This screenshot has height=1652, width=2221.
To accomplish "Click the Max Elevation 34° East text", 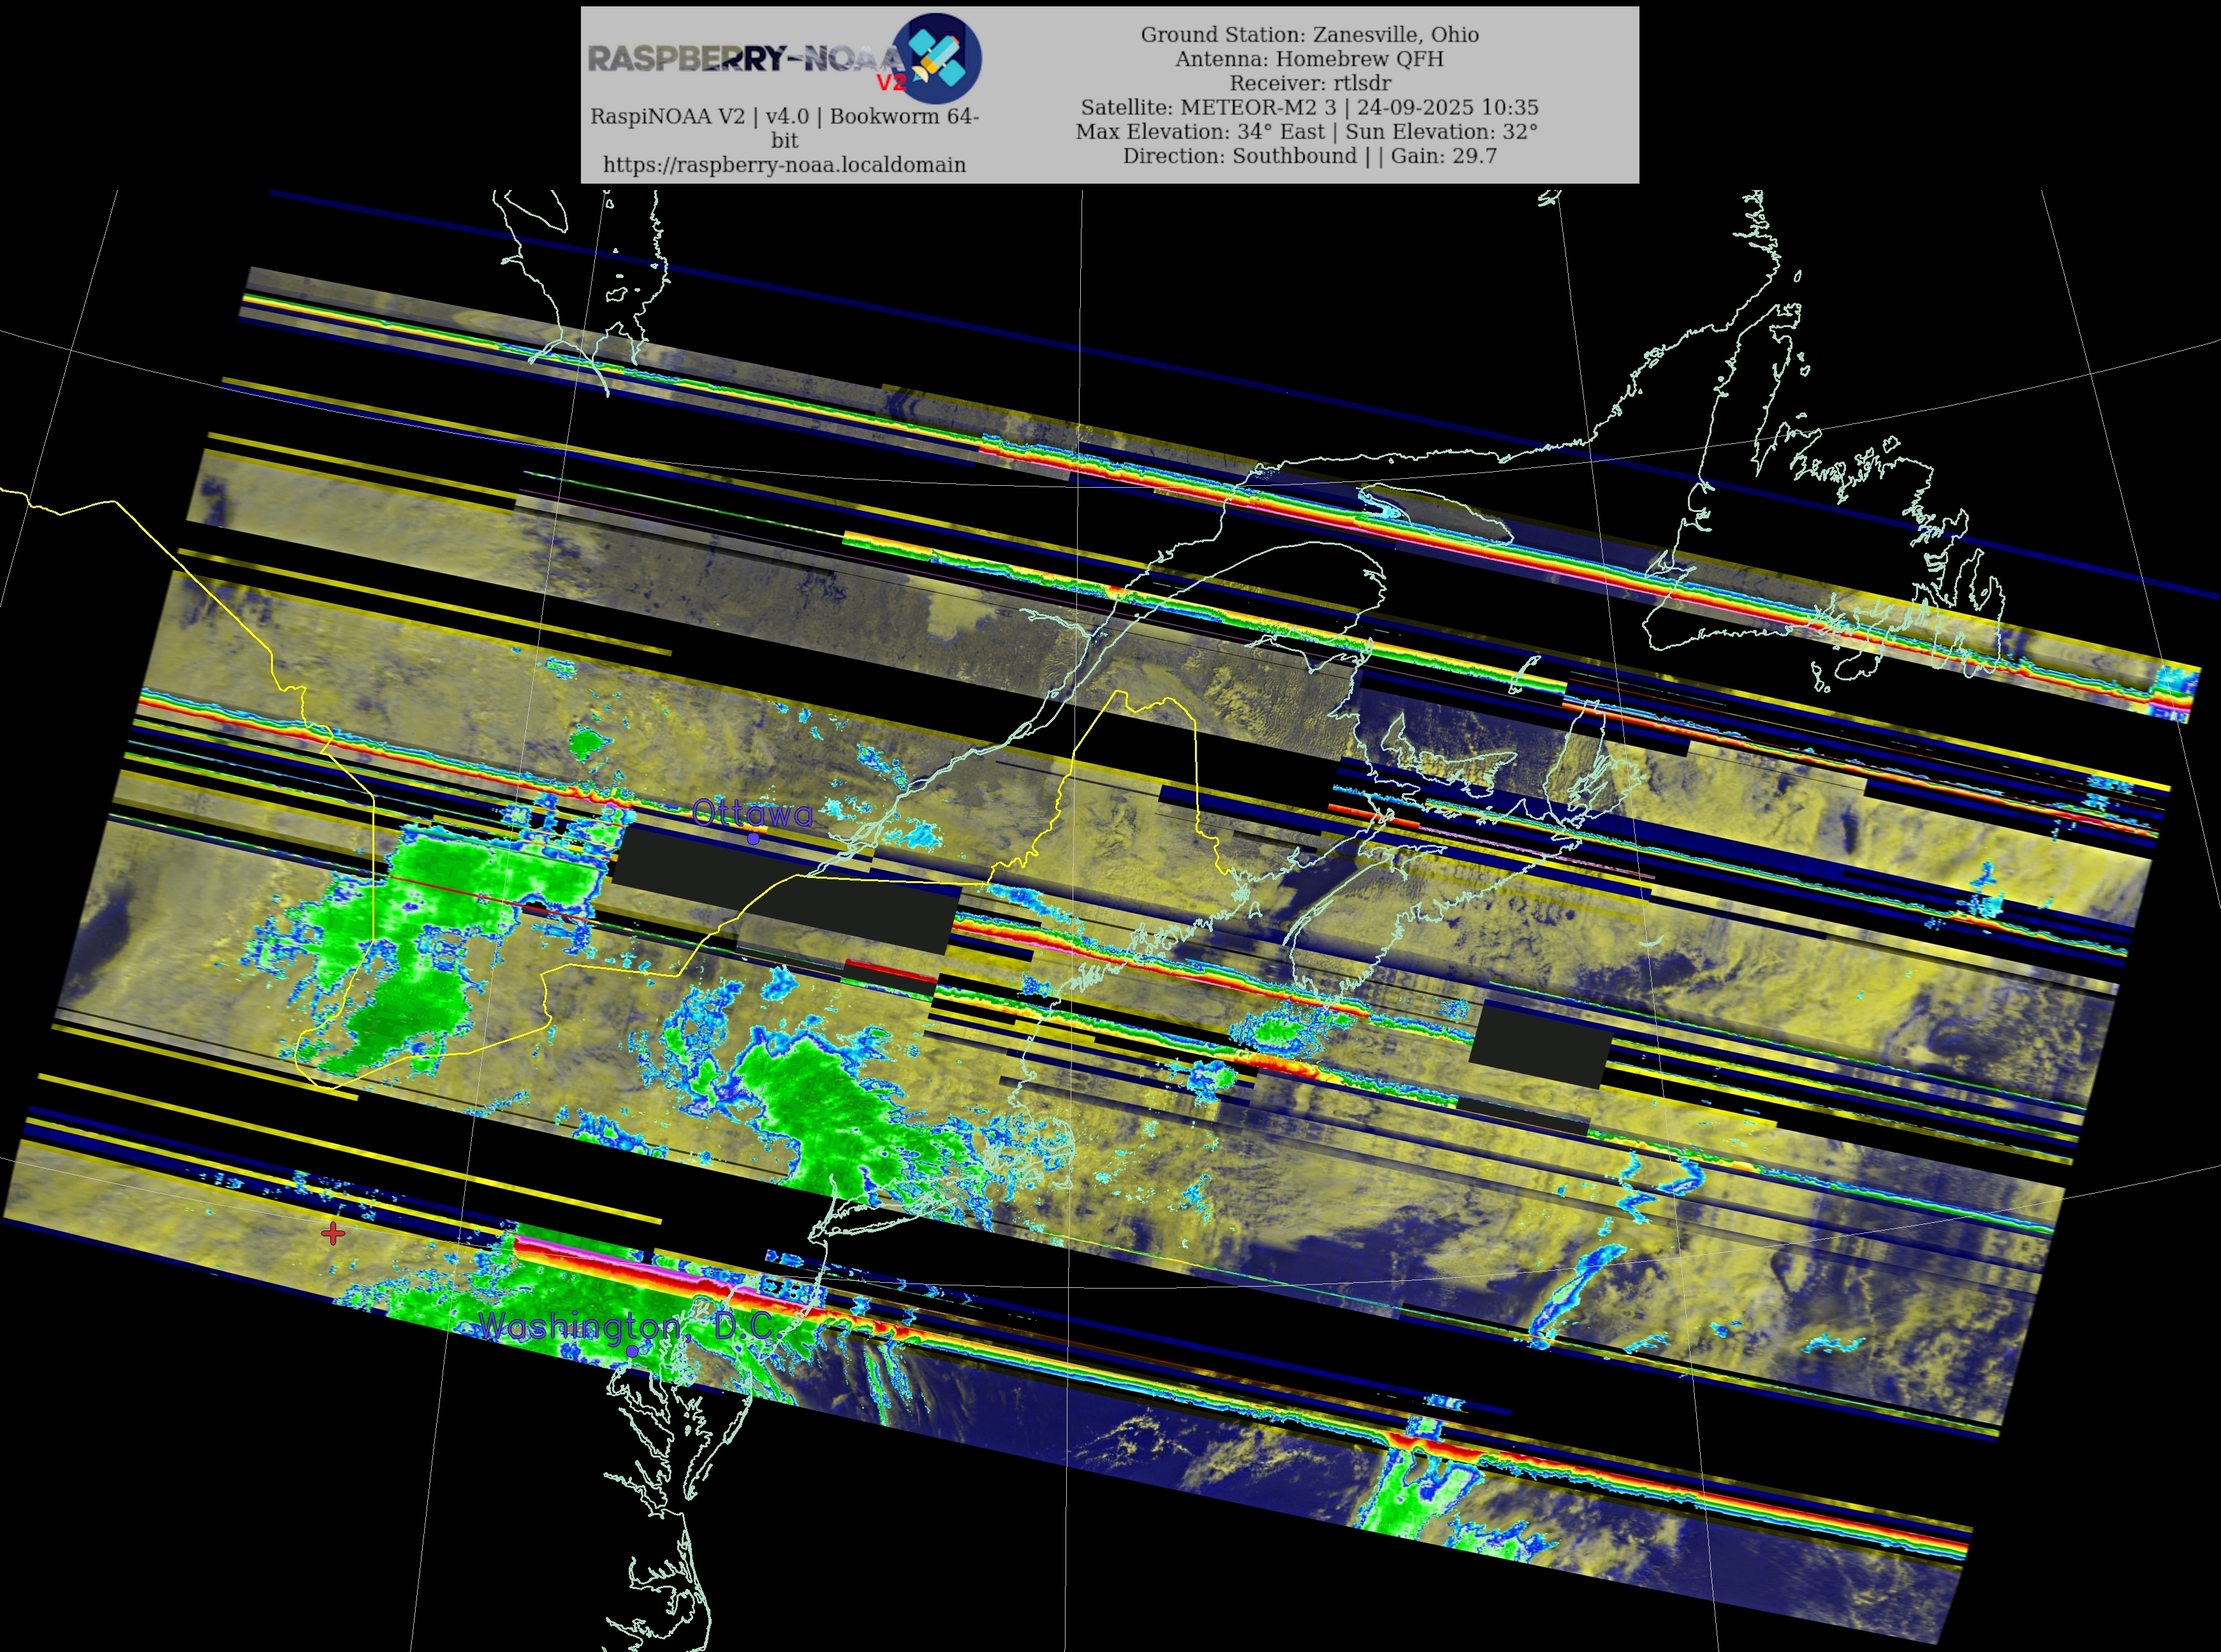I will pyautogui.click(x=1200, y=131).
